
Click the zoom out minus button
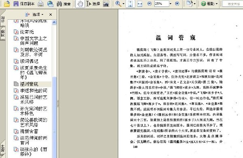(x=149, y=4)
